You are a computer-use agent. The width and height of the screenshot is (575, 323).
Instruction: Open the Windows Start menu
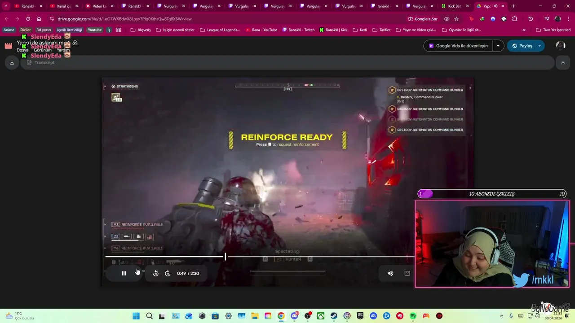136,316
